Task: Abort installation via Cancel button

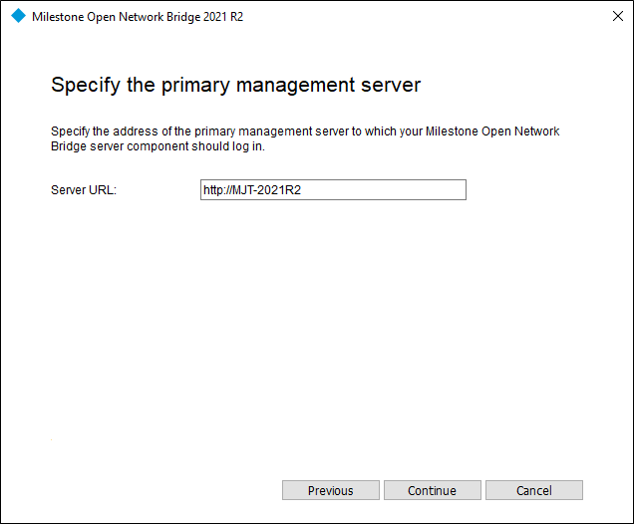Action: (x=533, y=490)
